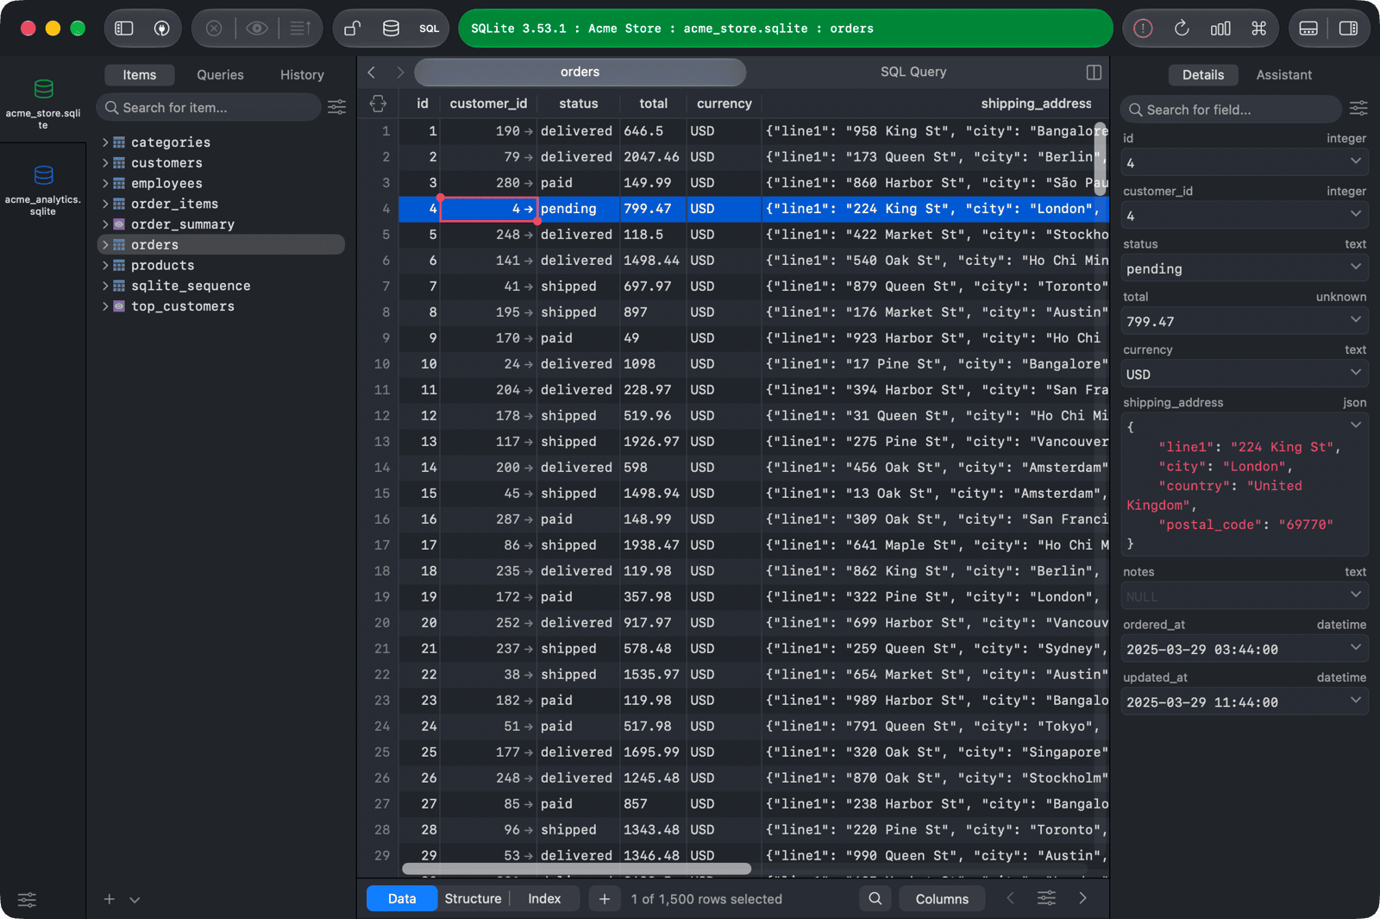Click the row reload icon beside id header
This screenshot has height=919, width=1380.
(x=378, y=104)
